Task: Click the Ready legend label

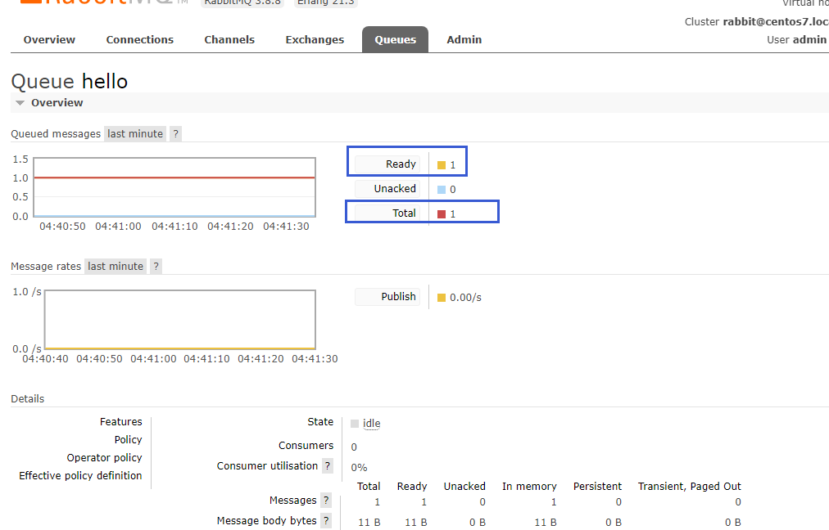Action: [387, 164]
